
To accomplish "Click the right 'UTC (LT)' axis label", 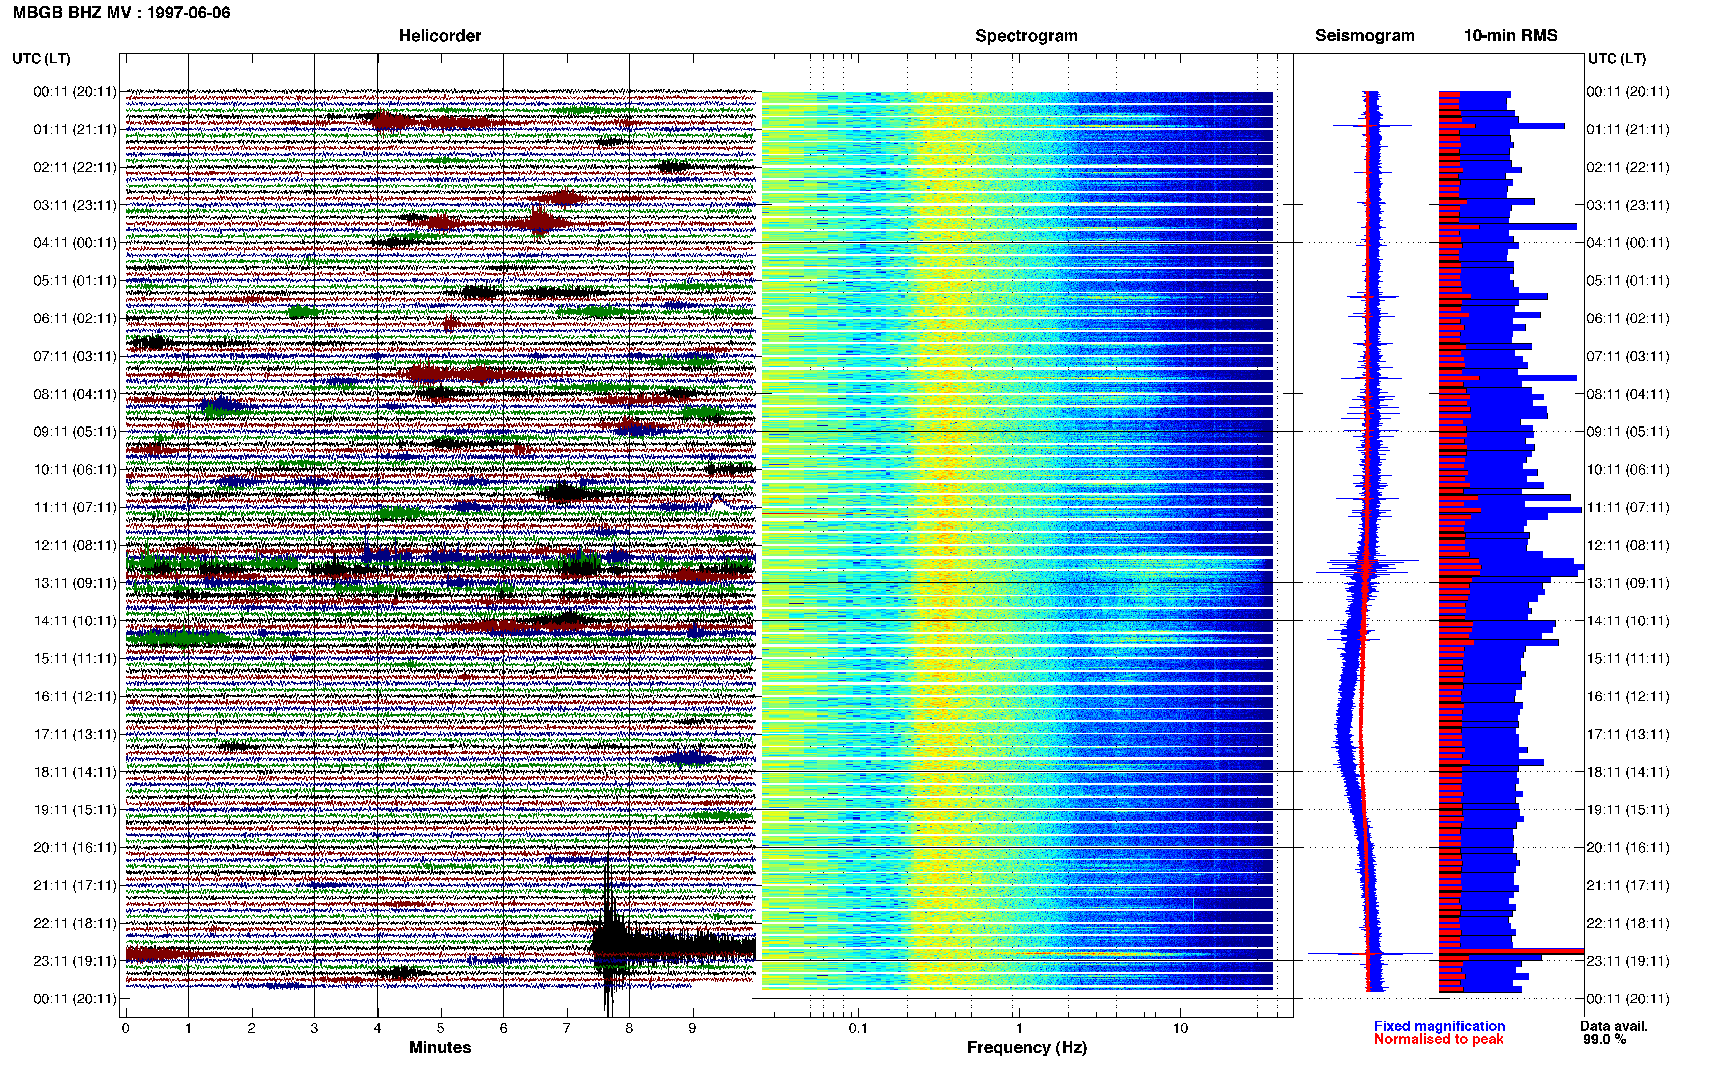I will pos(1617,59).
